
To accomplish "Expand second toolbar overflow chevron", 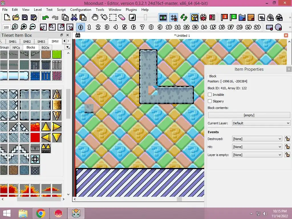I will (290, 27).
